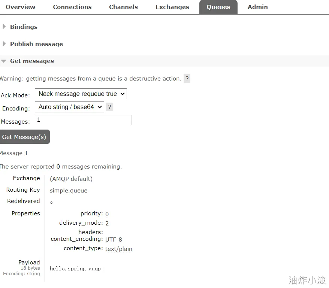Viewport: 329px width, 288px height.
Task: Open help for destructive action warning
Action: pyautogui.click(x=187, y=78)
